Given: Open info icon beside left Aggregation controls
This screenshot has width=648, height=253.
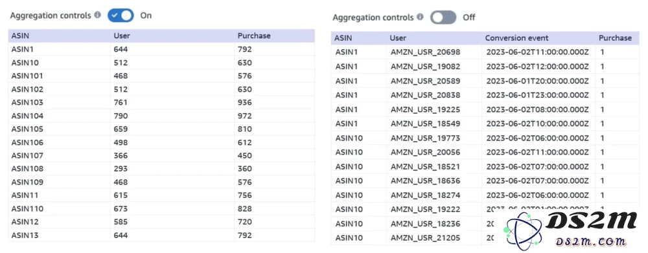Looking at the screenshot, I should (x=98, y=16).
